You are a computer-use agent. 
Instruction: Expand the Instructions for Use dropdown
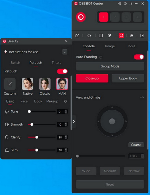(65, 52)
